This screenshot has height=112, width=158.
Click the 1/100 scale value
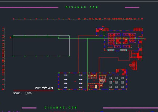[28, 94]
